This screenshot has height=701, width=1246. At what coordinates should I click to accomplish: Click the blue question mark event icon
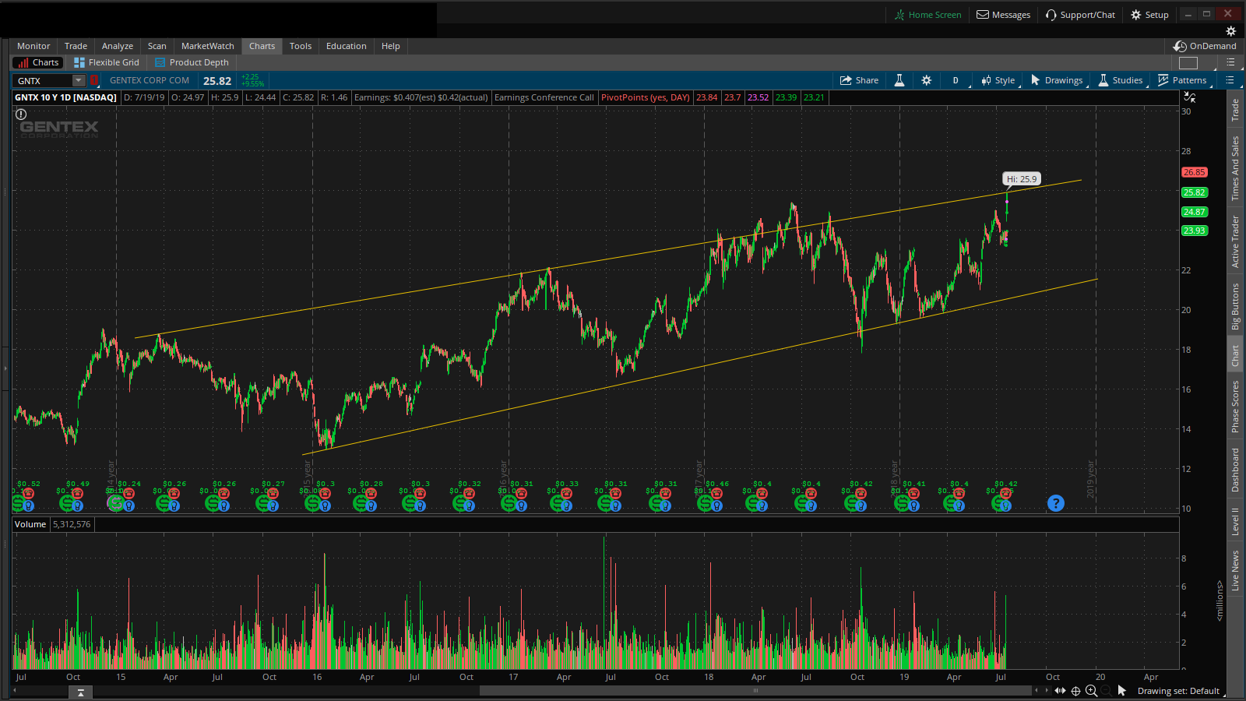pos(1055,503)
